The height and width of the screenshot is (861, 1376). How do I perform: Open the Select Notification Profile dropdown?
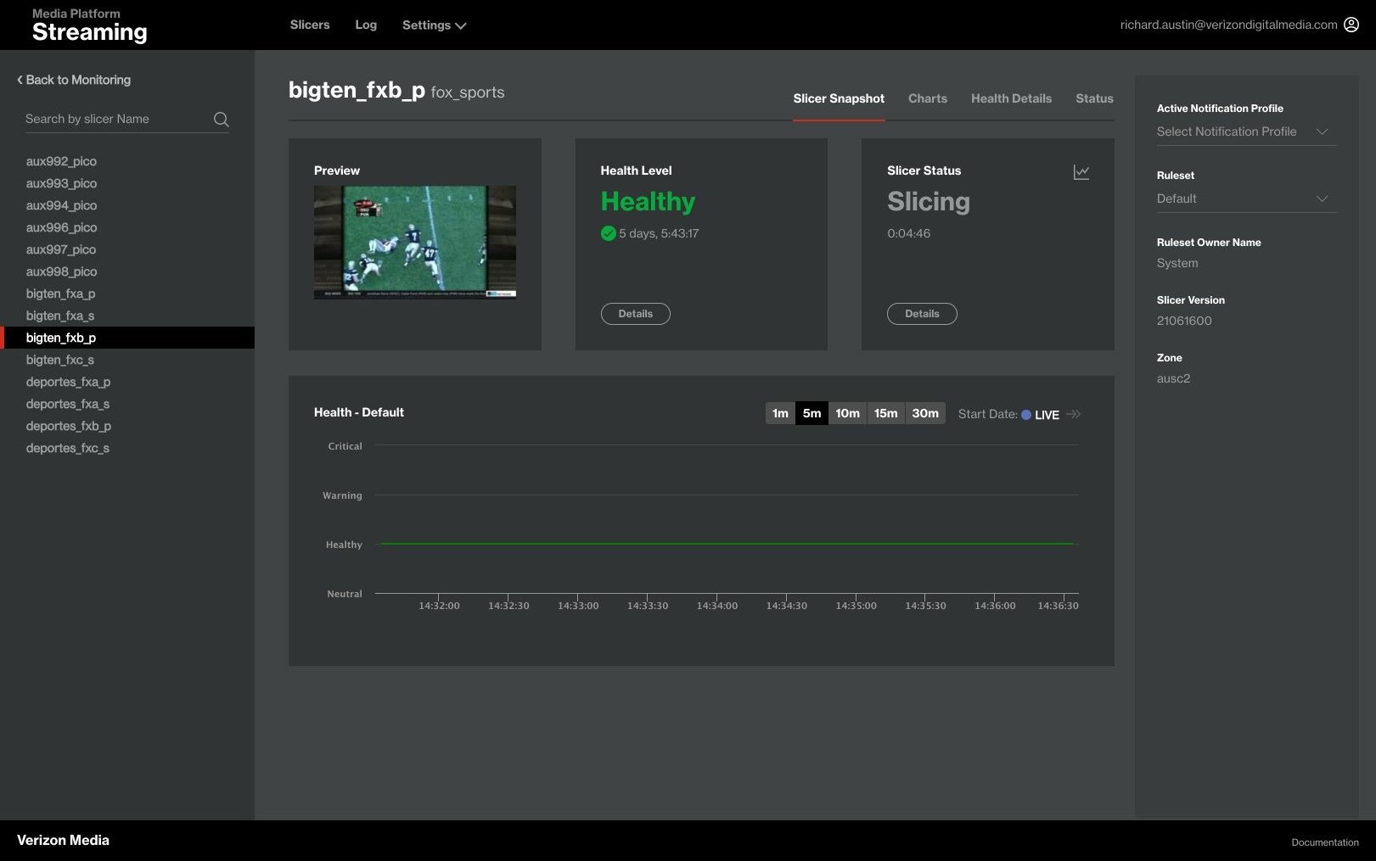(x=1246, y=131)
